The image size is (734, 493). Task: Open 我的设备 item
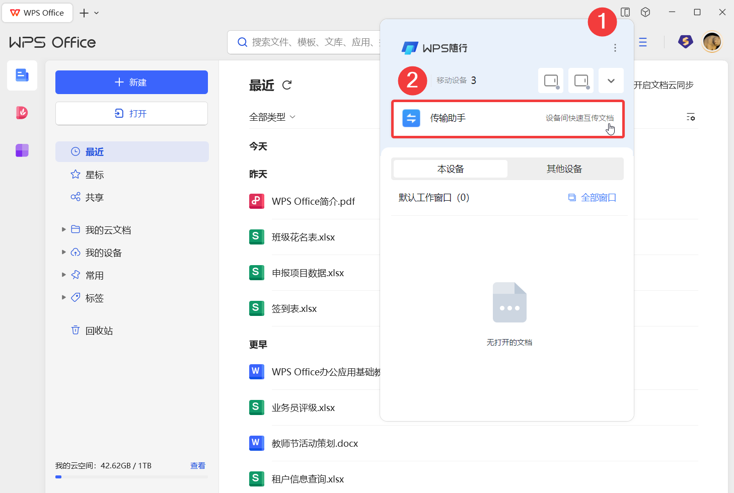[x=103, y=253]
